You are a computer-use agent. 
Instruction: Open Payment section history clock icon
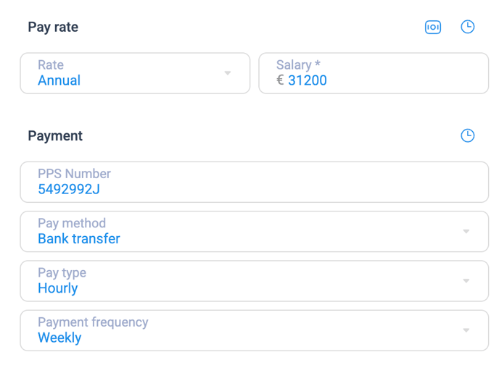(x=468, y=135)
